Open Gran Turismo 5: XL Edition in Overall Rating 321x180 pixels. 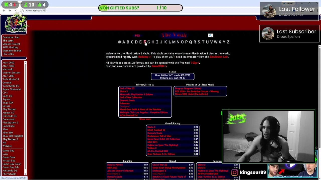(x=161, y=154)
